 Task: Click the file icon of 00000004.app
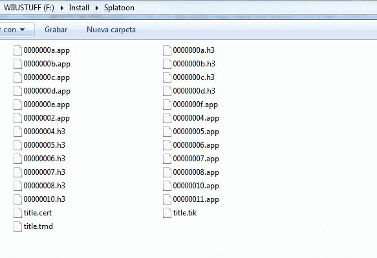(167, 118)
